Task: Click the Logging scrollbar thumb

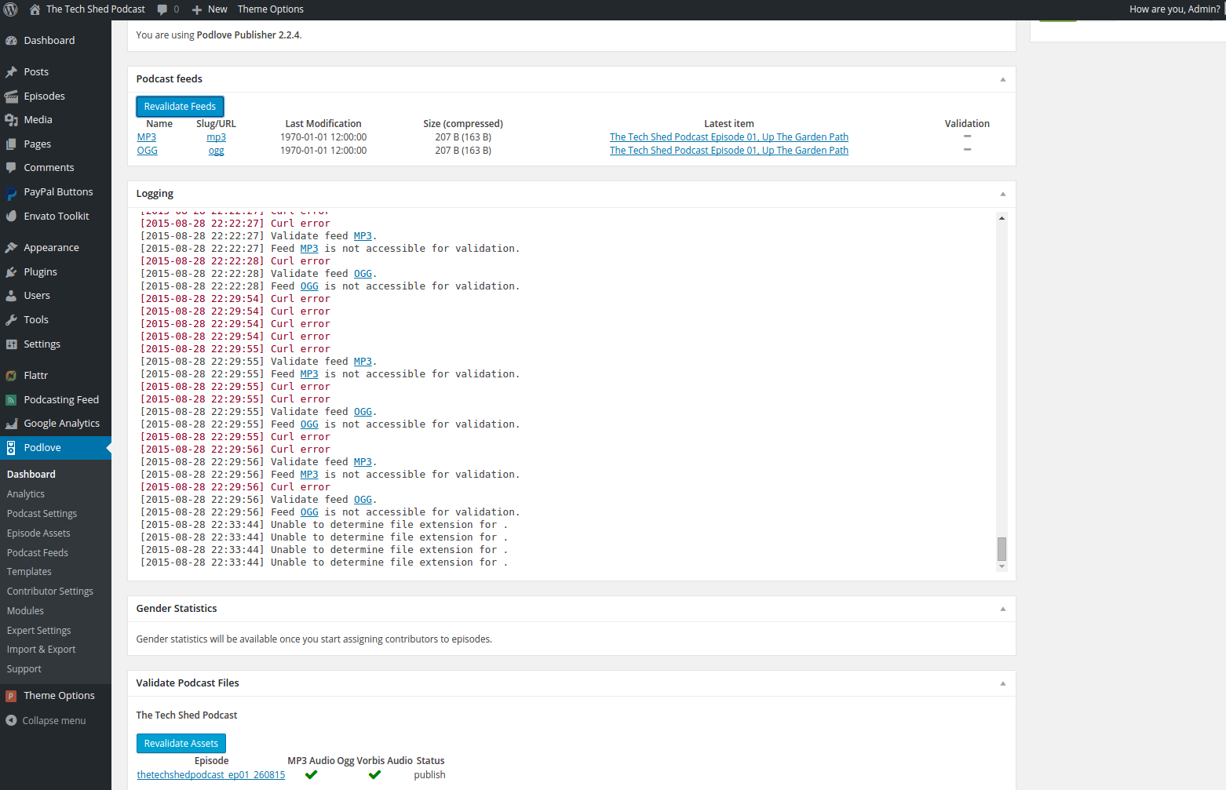Action: [x=1002, y=549]
